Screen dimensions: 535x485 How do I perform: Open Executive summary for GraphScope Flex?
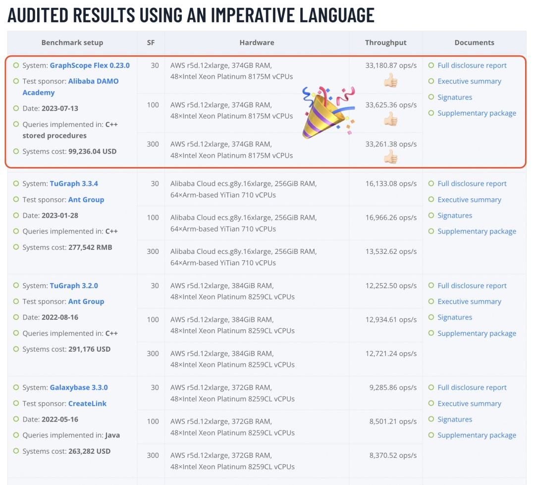469,81
